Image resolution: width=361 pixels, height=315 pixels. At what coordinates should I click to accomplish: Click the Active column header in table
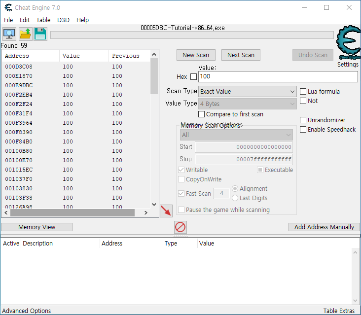pos(11,244)
